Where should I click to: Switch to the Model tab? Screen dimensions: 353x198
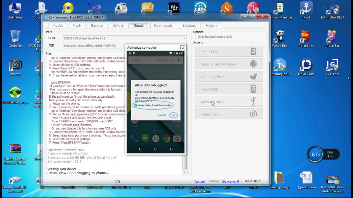coord(57,25)
